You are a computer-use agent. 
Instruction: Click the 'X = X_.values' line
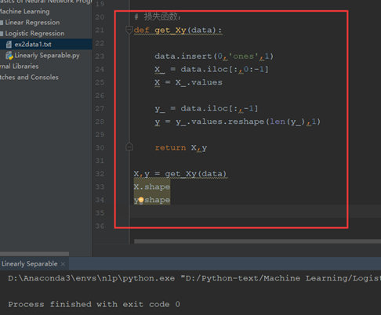pos(188,82)
